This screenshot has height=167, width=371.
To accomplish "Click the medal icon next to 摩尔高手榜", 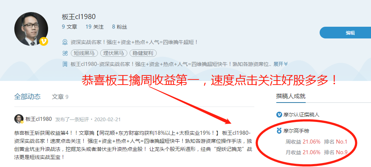I will (x=279, y=130).
